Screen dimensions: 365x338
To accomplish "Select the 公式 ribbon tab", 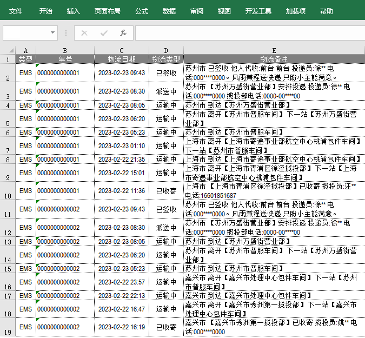I will click(x=141, y=11).
